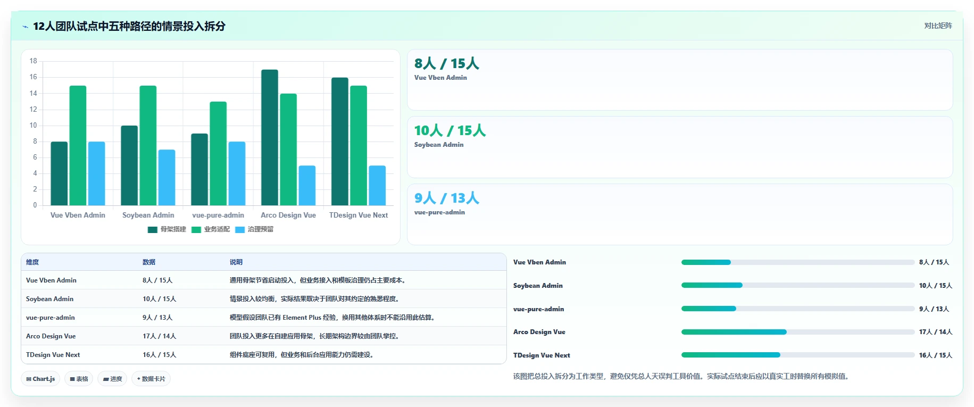Click the TDesign Vue Next label in the progress list
974x407 pixels.
point(542,355)
